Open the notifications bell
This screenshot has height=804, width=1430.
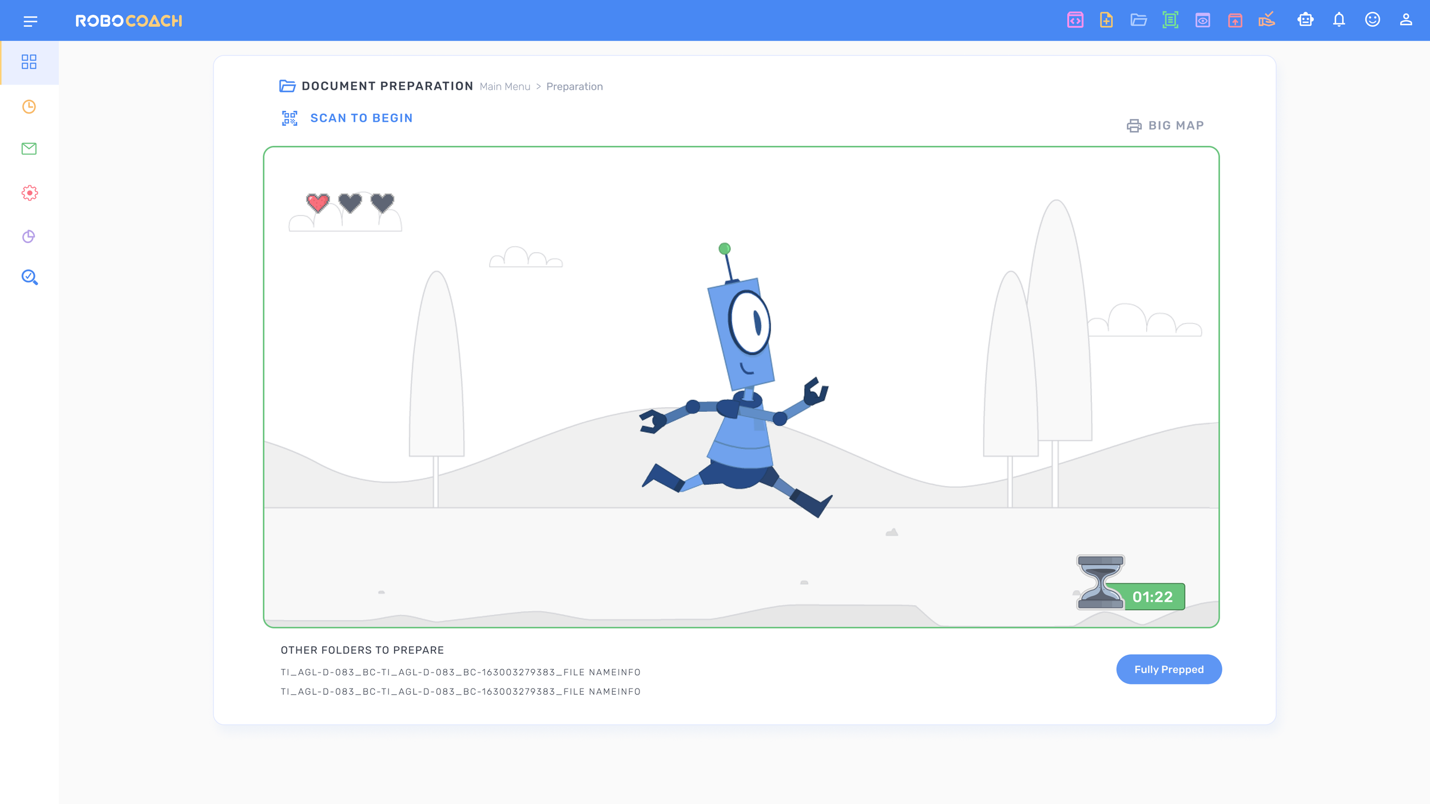1338,20
